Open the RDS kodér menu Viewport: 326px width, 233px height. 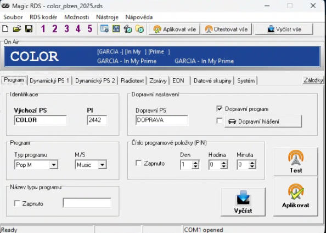[43, 17]
